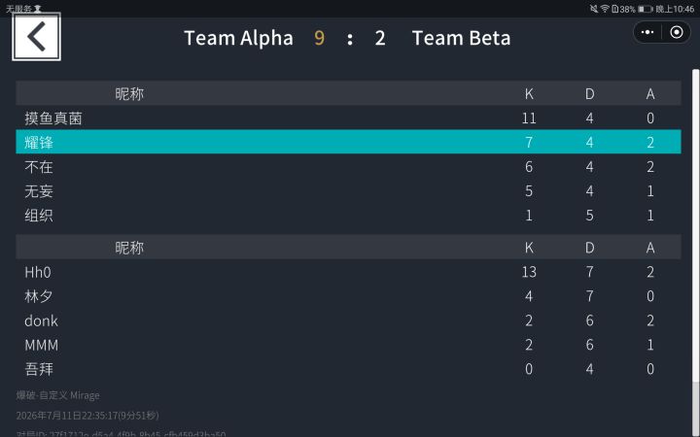The width and height of the screenshot is (700, 437).
Task: Check the battery icon in status bar
Action: point(646,9)
